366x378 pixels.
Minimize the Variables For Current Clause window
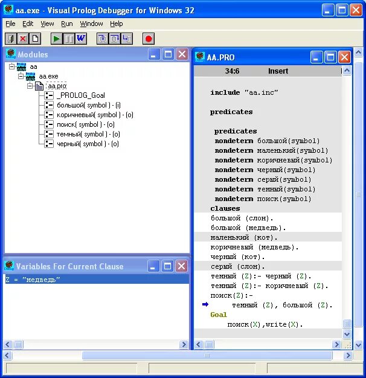153,266
